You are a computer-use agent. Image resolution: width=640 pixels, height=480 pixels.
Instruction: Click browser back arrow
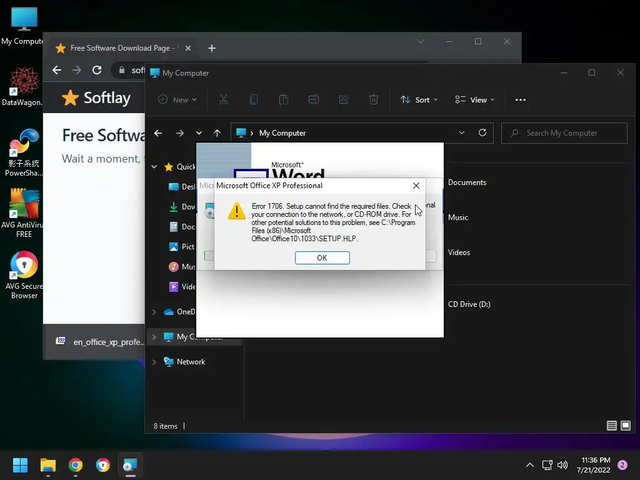(57, 70)
